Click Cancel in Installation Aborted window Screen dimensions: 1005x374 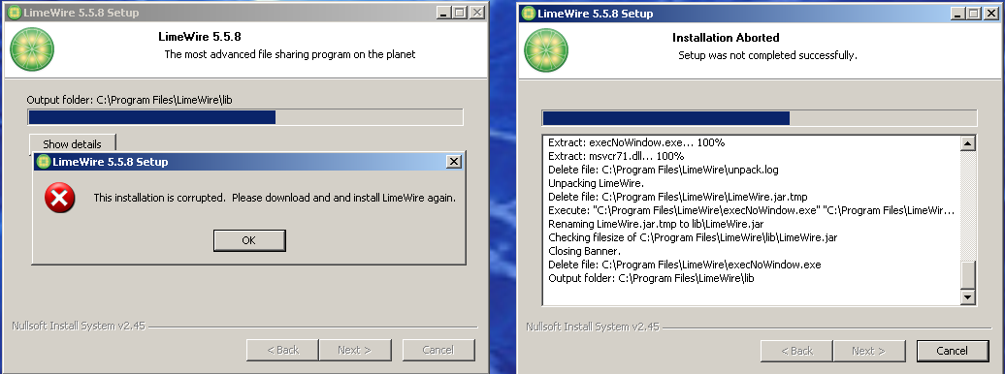[x=952, y=351]
